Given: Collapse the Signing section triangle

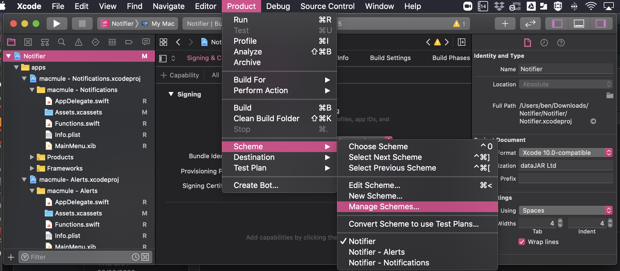Looking at the screenshot, I should pos(171,94).
